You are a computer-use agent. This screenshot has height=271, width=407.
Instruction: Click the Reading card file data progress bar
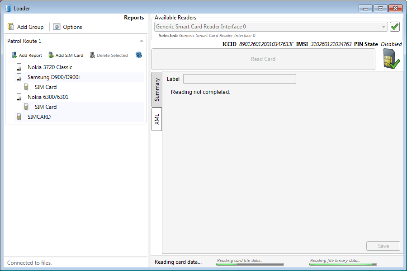click(x=250, y=264)
